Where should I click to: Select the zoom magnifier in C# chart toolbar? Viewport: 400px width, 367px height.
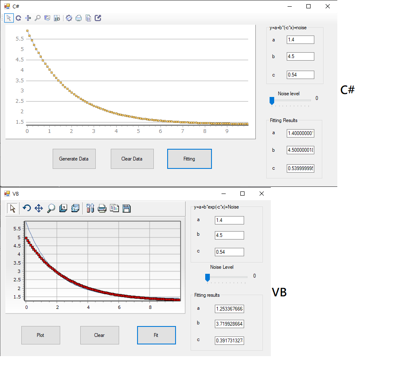[38, 18]
